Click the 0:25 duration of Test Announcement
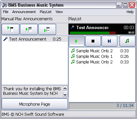The image size is (137, 119). coord(57,39)
